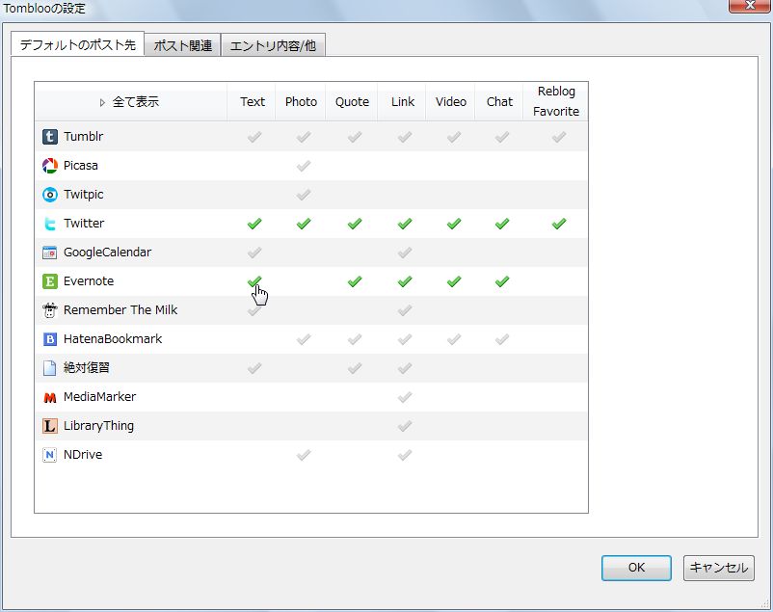Click the Remember The Milk cow icon
This screenshot has height=612, width=773.
click(x=50, y=310)
